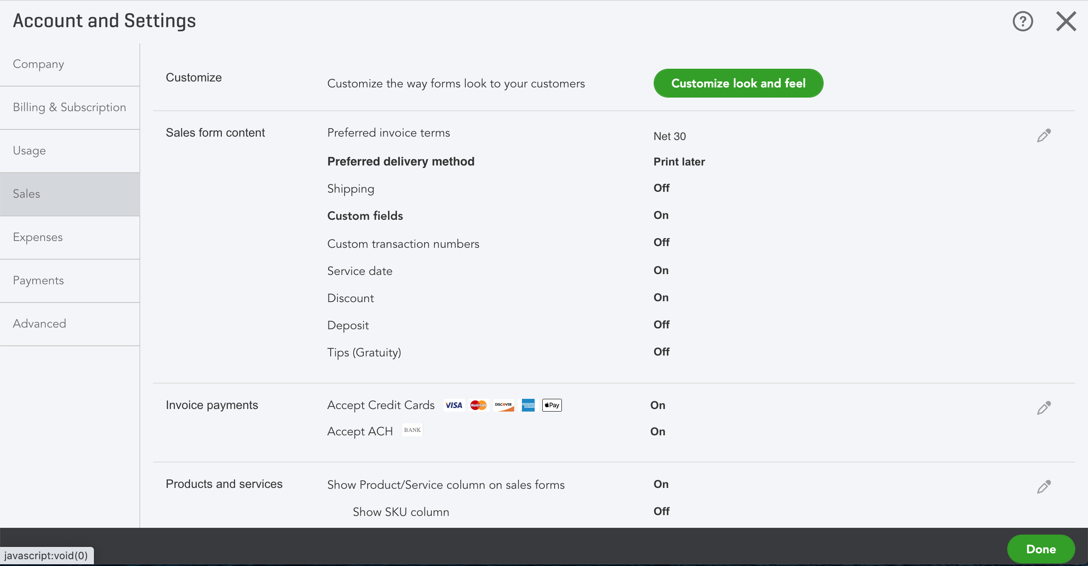Click the Accept ACH label
The image size is (1088, 566).
point(360,432)
